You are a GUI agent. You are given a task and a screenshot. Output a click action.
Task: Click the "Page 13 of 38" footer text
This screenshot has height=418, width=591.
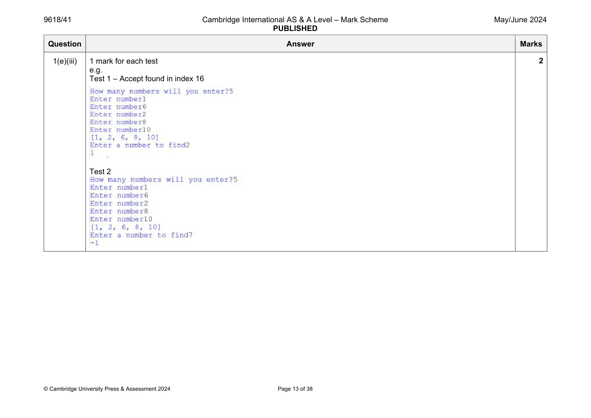coord(295,389)
